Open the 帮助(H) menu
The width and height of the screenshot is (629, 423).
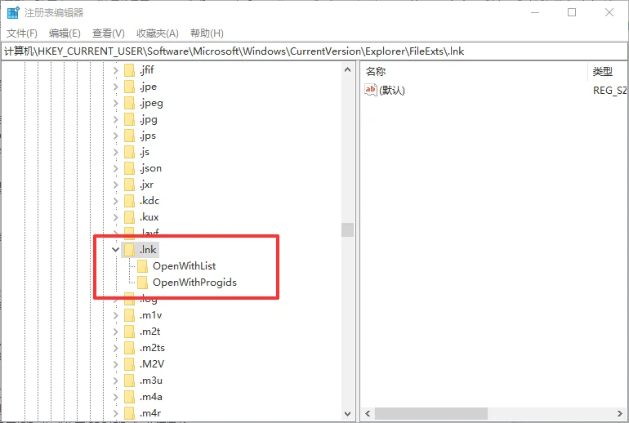tap(207, 33)
